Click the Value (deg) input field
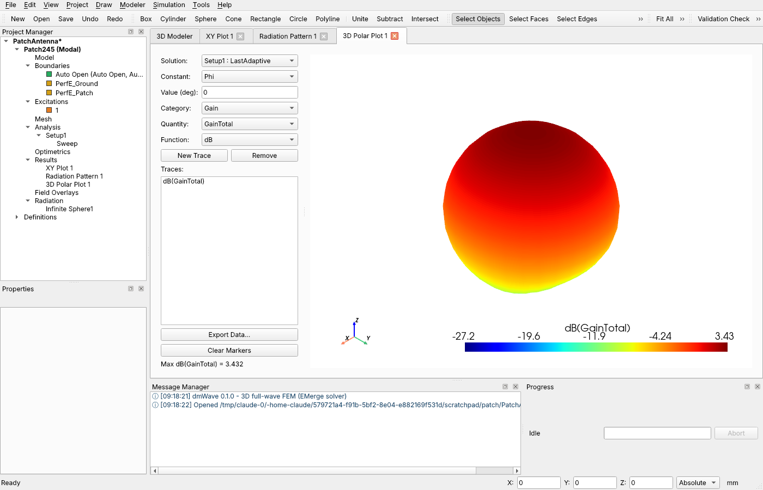This screenshot has width=763, height=490. click(x=250, y=93)
